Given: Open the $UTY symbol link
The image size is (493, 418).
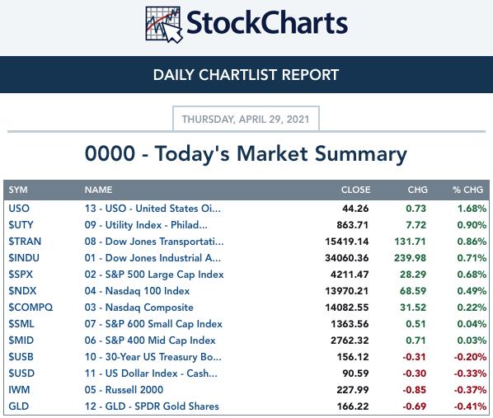Looking at the screenshot, I should [21, 225].
